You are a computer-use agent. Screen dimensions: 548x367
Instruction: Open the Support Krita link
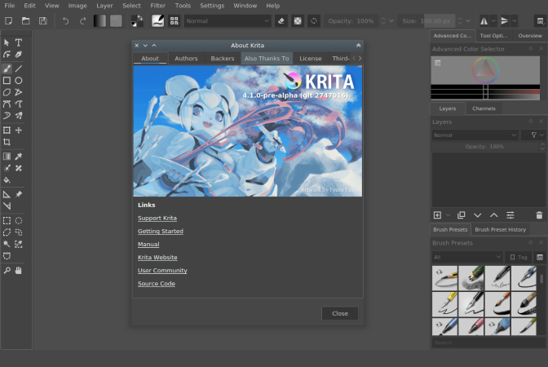157,218
